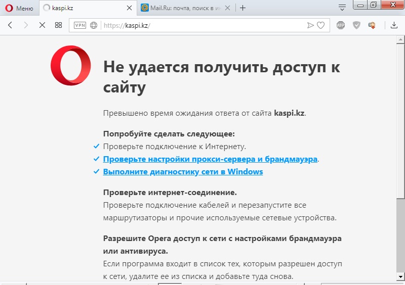405x285 pixels.
Task: Click 'Не удается получить доступ к сайту' heading
Action: 222,77
